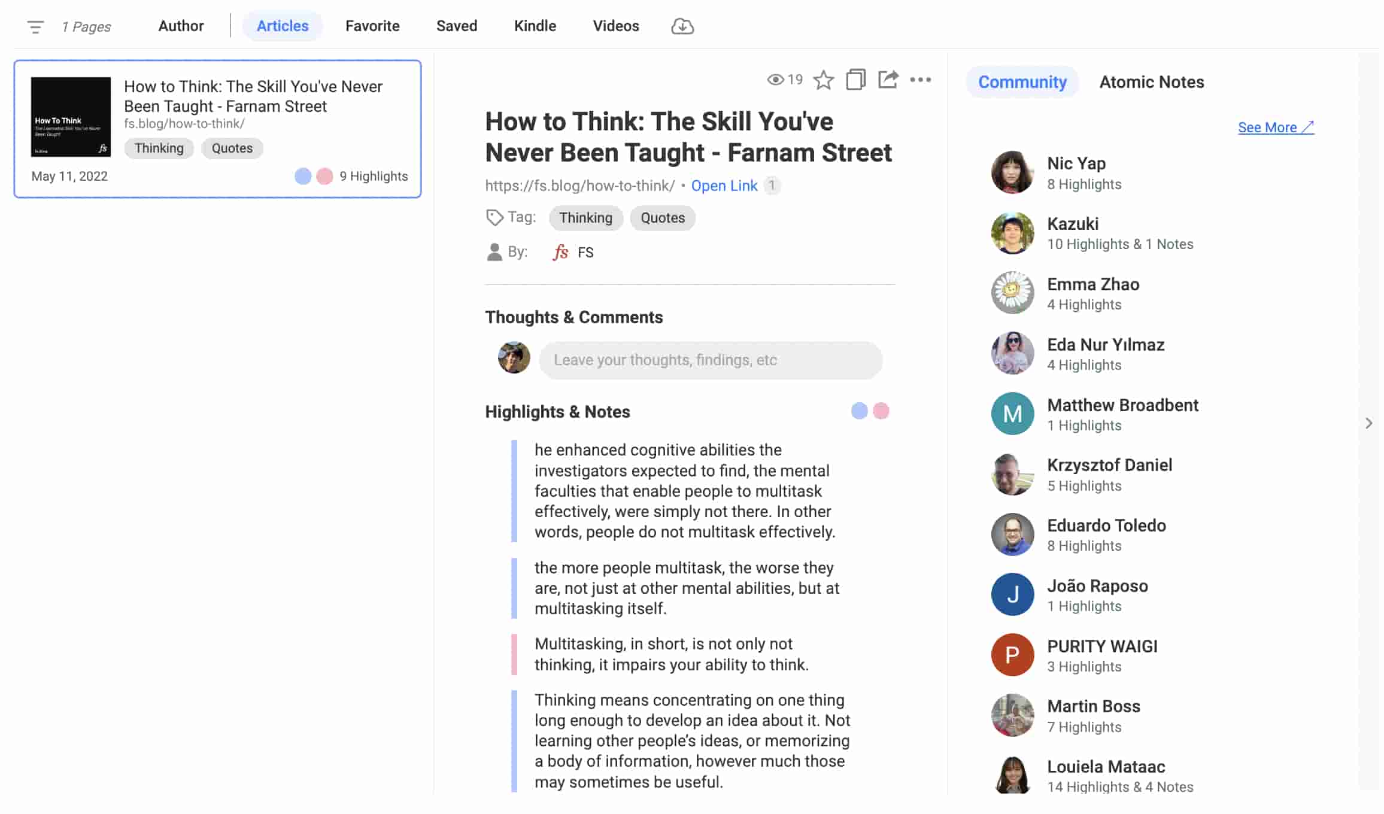Click the Emma Zhao name
Viewport: 1384px width, 814px height.
(1093, 284)
